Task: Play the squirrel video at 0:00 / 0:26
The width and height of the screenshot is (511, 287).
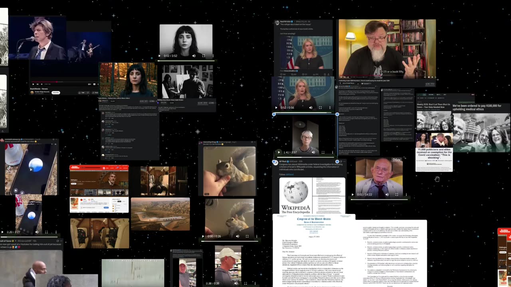Action: click(x=203, y=236)
